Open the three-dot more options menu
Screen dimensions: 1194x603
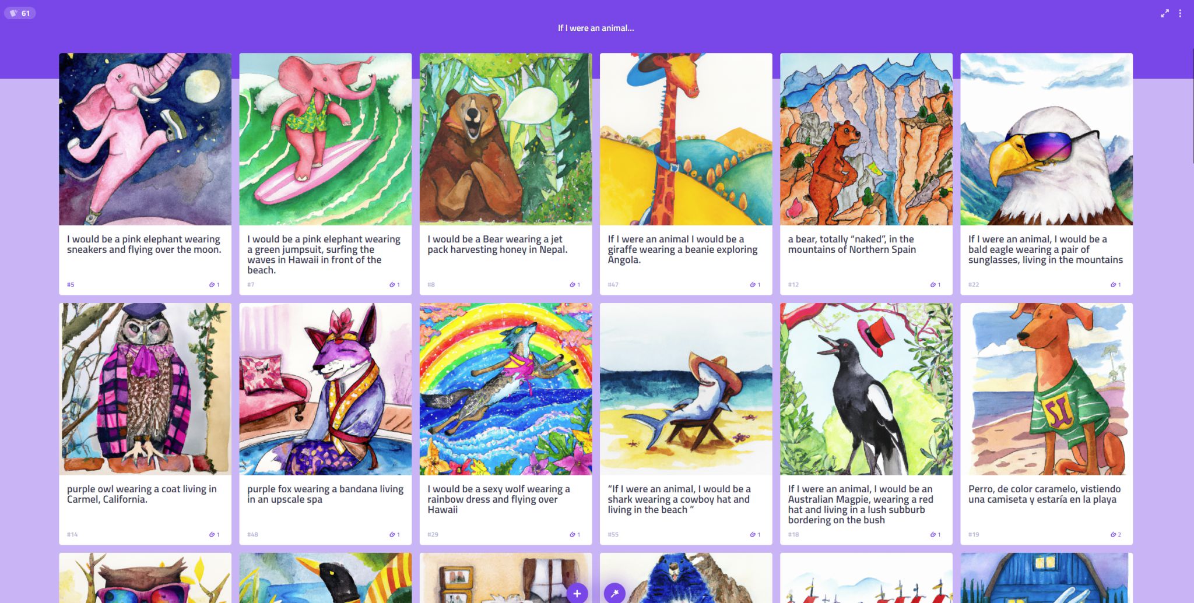1180,13
